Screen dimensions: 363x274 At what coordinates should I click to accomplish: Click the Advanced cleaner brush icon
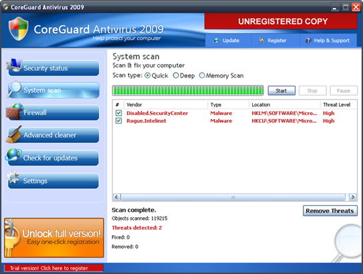coord(14,134)
